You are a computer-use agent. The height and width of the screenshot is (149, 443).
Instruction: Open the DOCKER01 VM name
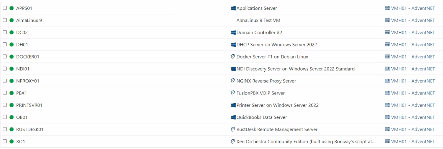click(x=28, y=57)
